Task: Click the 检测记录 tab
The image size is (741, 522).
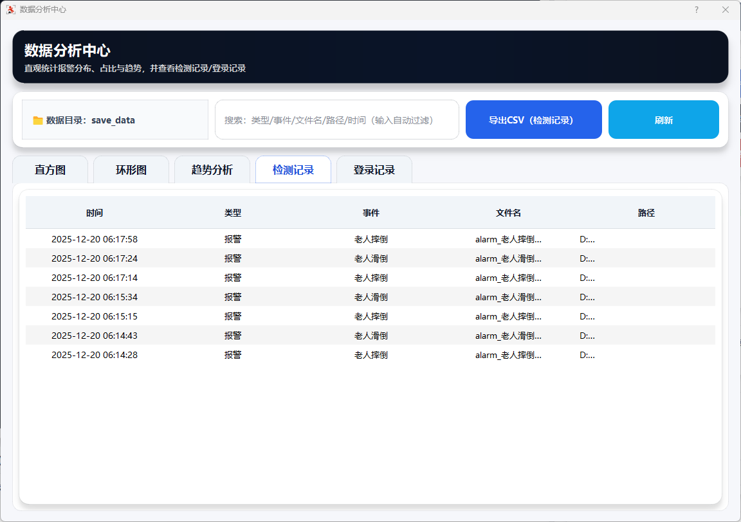Action: pyautogui.click(x=293, y=170)
